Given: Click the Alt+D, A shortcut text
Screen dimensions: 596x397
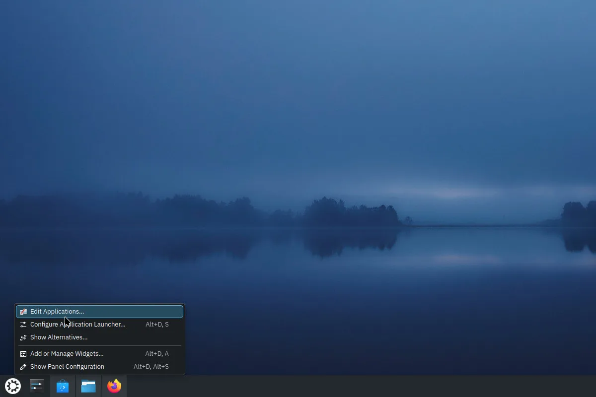Looking at the screenshot, I should [157, 354].
